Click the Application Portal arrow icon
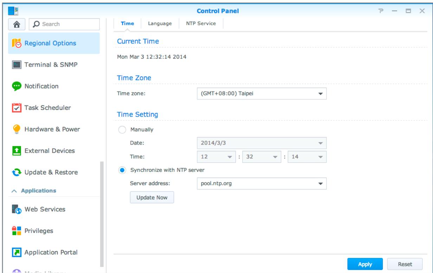This screenshot has width=433, height=273. click(17, 252)
